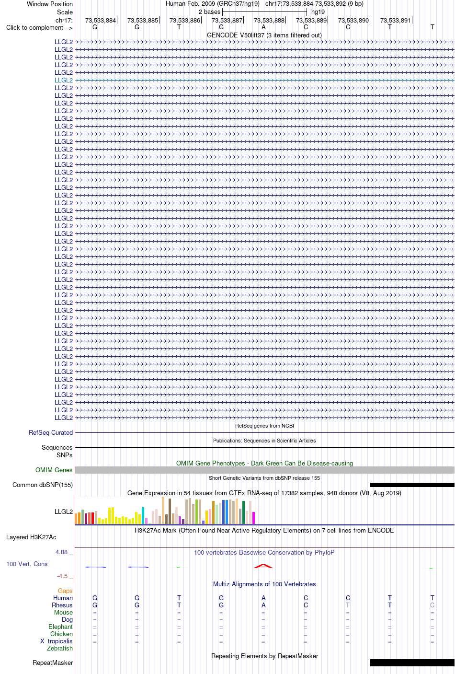Click 'Repeating Elements by RepeatMasker' title
Image resolution: width=455 pixels, height=674 pixels.
coord(264,656)
